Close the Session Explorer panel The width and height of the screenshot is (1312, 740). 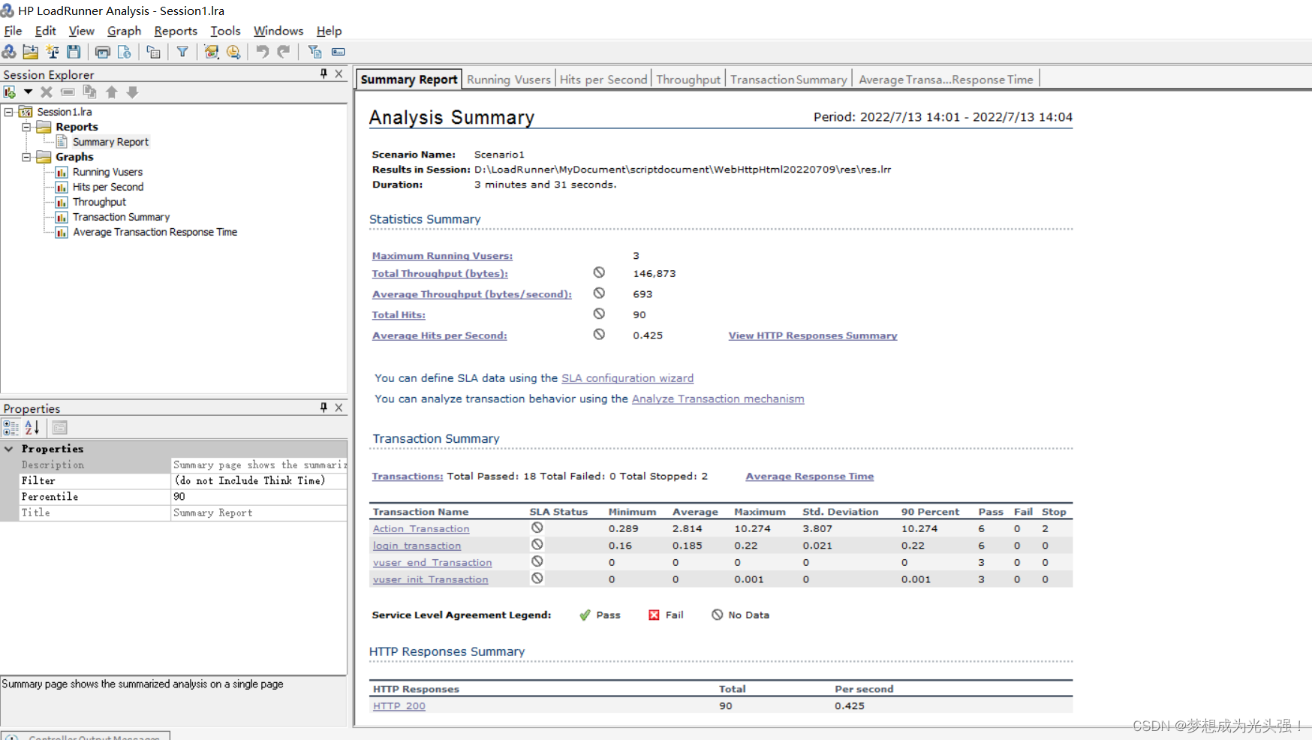tap(339, 74)
